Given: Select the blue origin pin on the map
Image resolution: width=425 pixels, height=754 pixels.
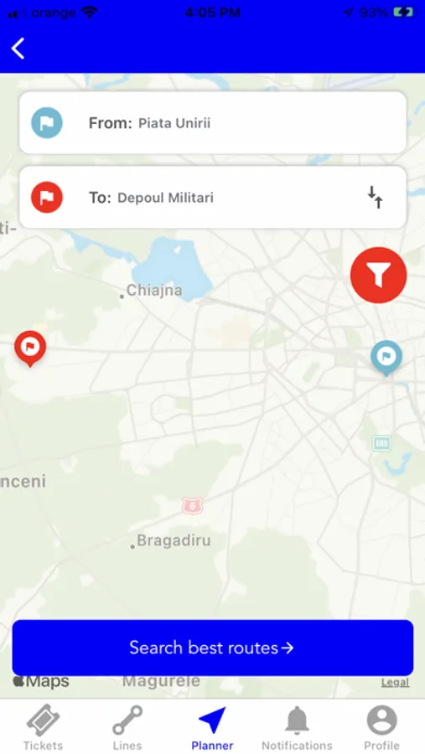Looking at the screenshot, I should click(x=386, y=358).
